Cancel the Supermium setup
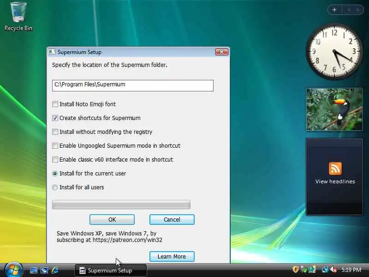Screen dimensions: 369x277 point(172,220)
